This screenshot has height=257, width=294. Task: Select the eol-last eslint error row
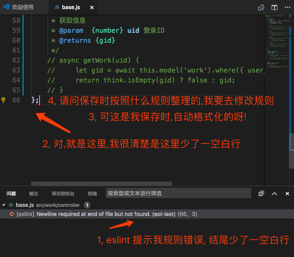(x=147, y=214)
